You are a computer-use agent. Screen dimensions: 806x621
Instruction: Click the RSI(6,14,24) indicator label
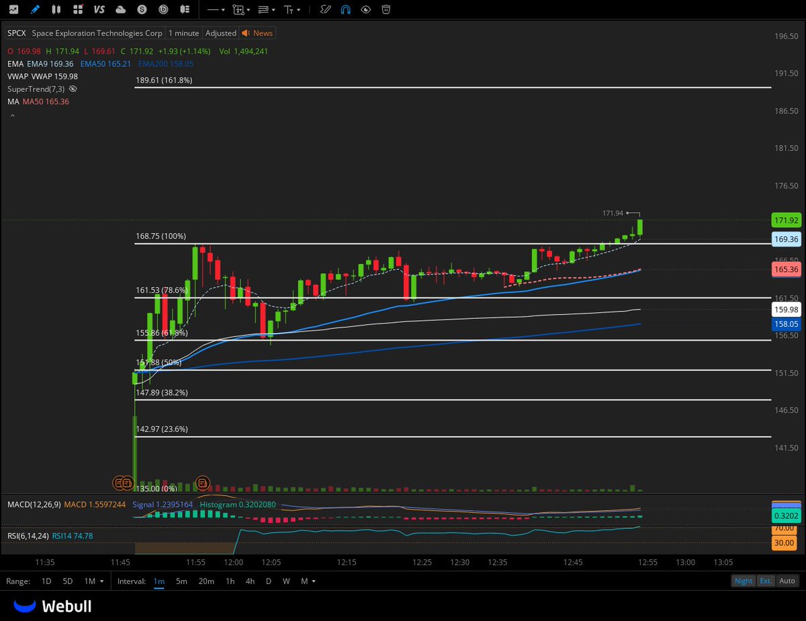point(29,536)
